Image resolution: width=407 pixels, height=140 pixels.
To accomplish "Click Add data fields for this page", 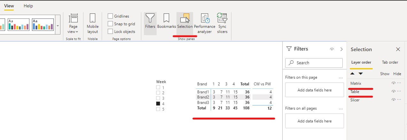I will (x=315, y=90).
